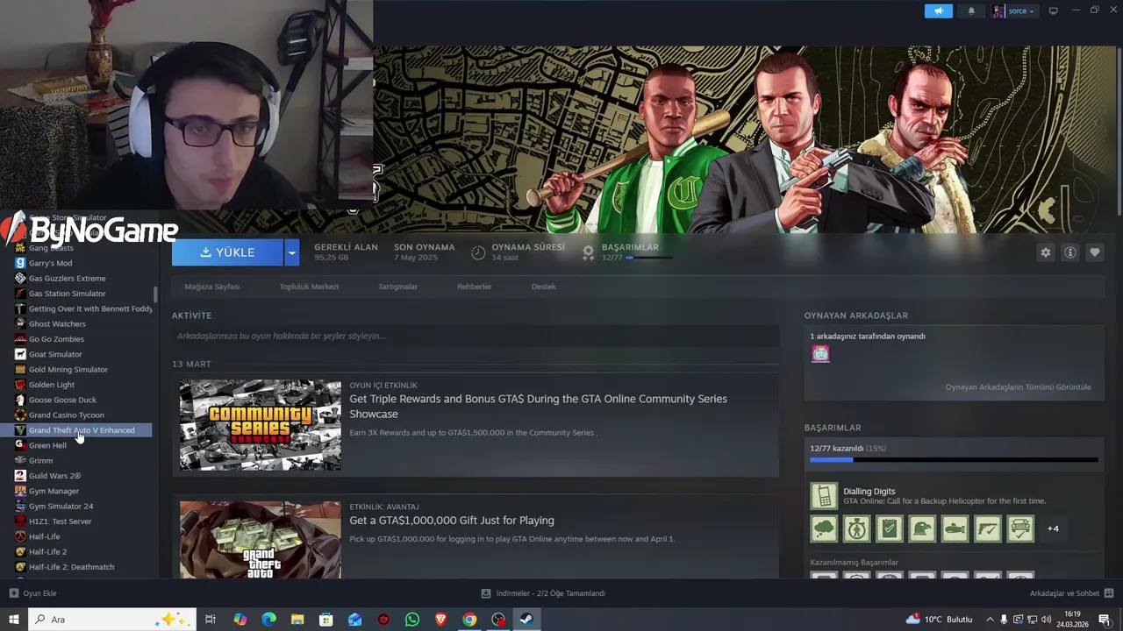Show hidden system tray icons chevron
Screen dimensions: 1123x631
pyautogui.click(x=991, y=620)
